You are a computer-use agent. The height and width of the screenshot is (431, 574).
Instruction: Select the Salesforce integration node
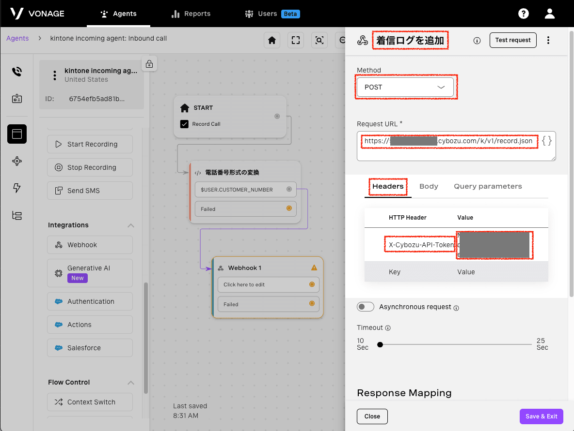click(x=90, y=348)
